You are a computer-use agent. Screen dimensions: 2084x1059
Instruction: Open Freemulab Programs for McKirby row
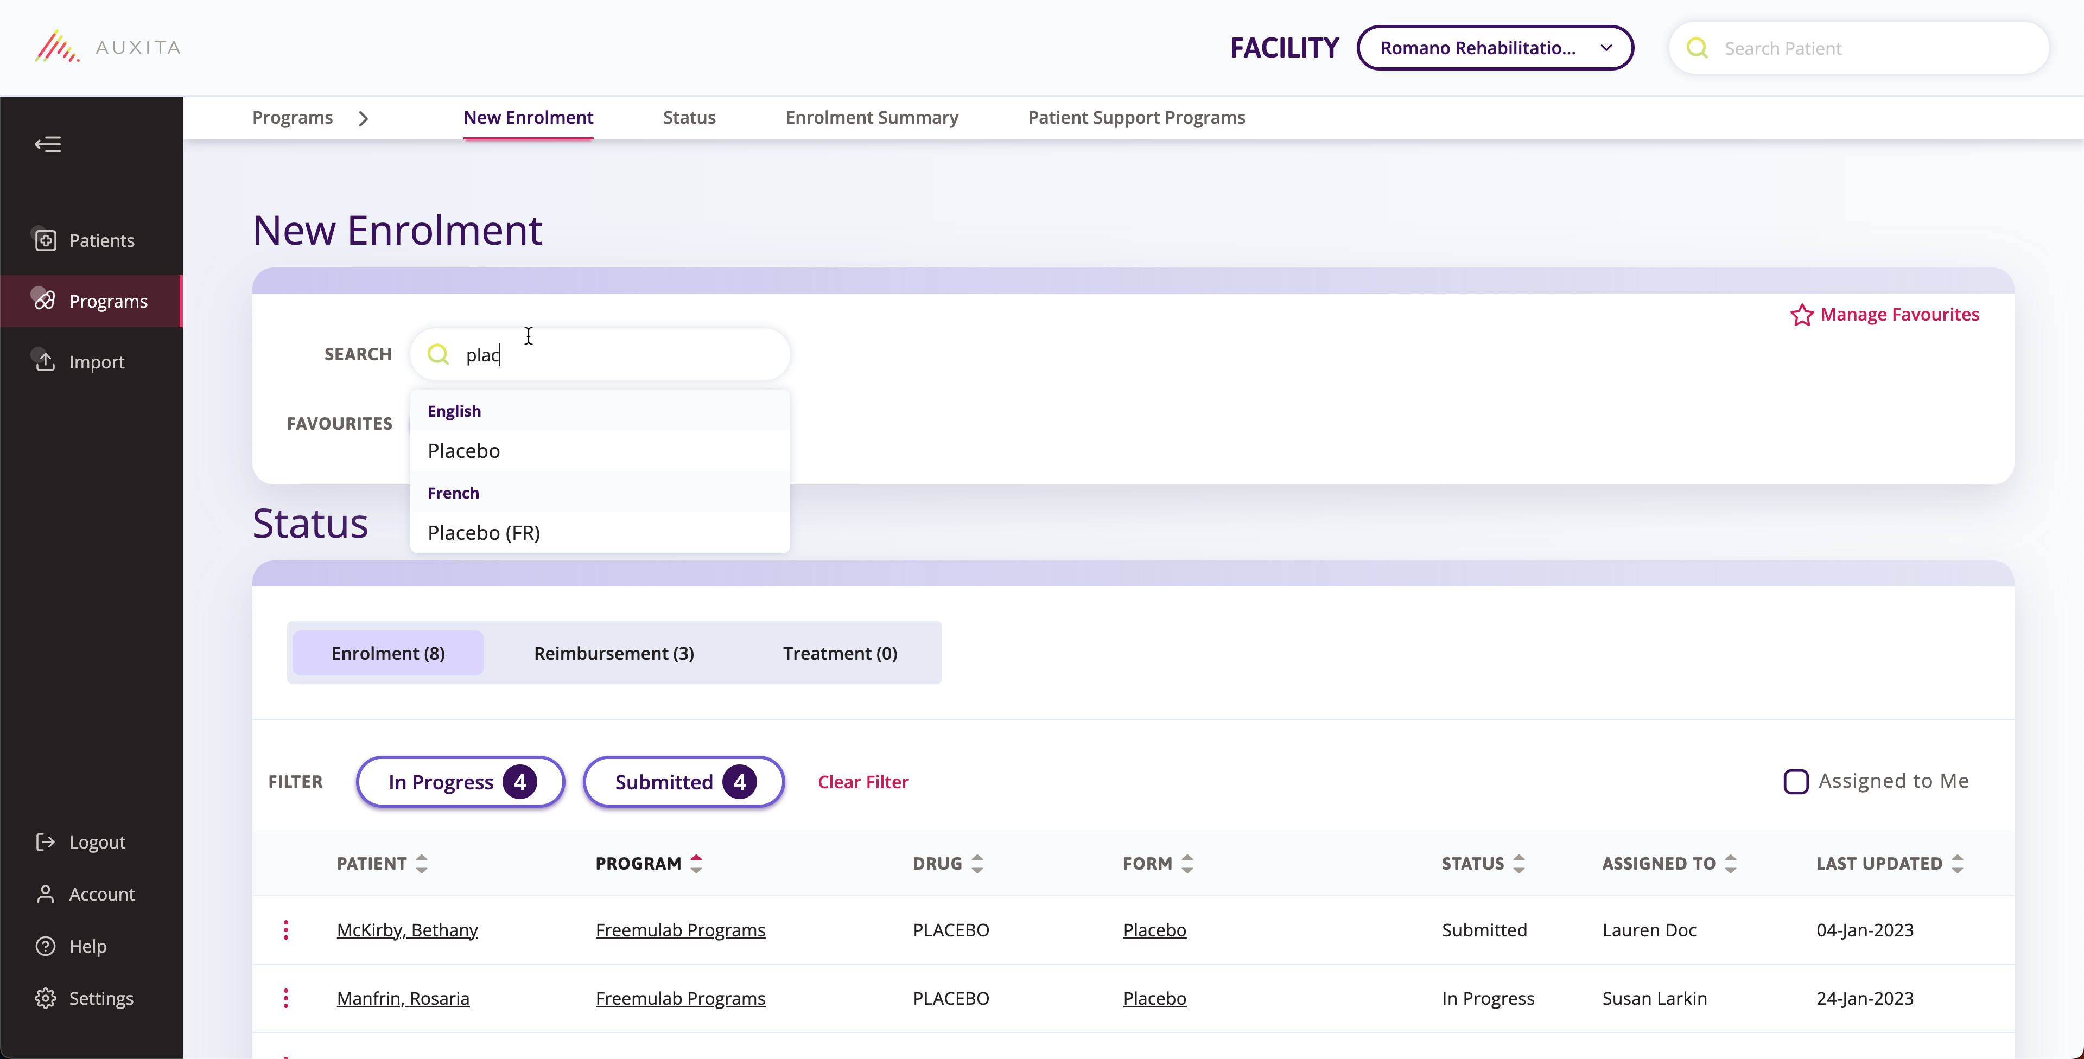(x=681, y=929)
